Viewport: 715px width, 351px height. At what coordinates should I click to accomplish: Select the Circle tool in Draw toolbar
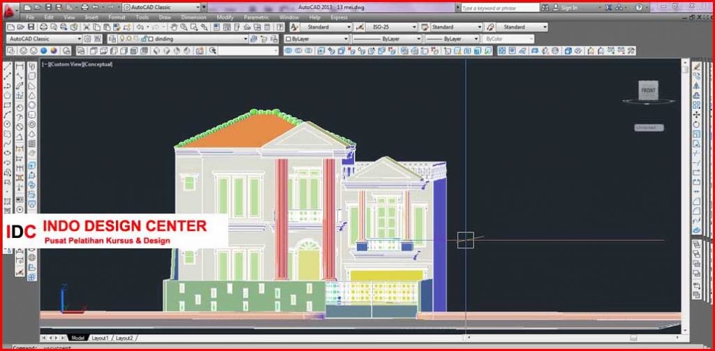point(7,124)
